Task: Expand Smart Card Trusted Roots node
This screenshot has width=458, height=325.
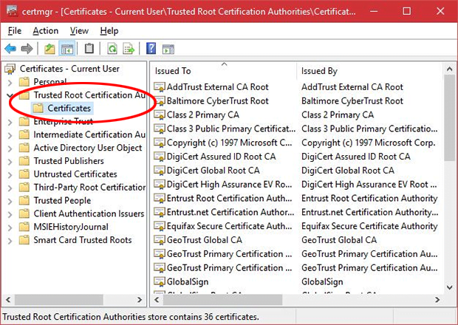Action: 10,240
